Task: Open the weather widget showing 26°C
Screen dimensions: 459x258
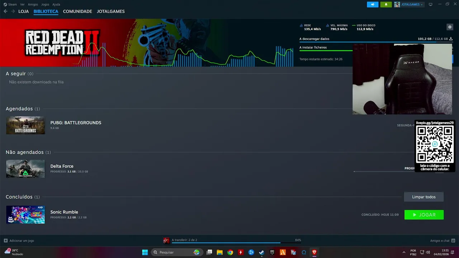Action: 14,252
